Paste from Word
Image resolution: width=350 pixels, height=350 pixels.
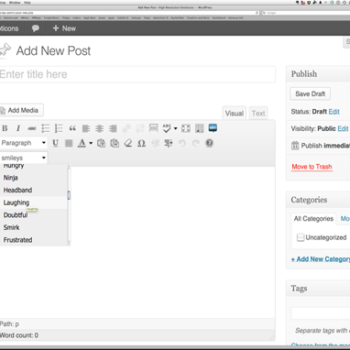point(115,143)
